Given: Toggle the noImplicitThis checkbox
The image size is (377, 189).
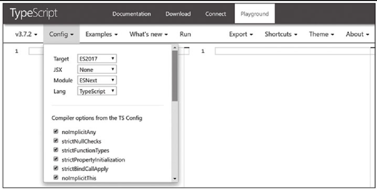Looking at the screenshot, I should pyautogui.click(x=56, y=178).
